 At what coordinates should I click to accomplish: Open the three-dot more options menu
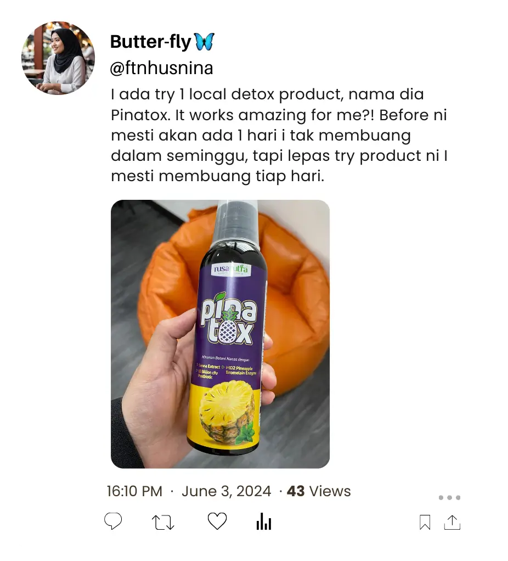pyautogui.click(x=449, y=498)
